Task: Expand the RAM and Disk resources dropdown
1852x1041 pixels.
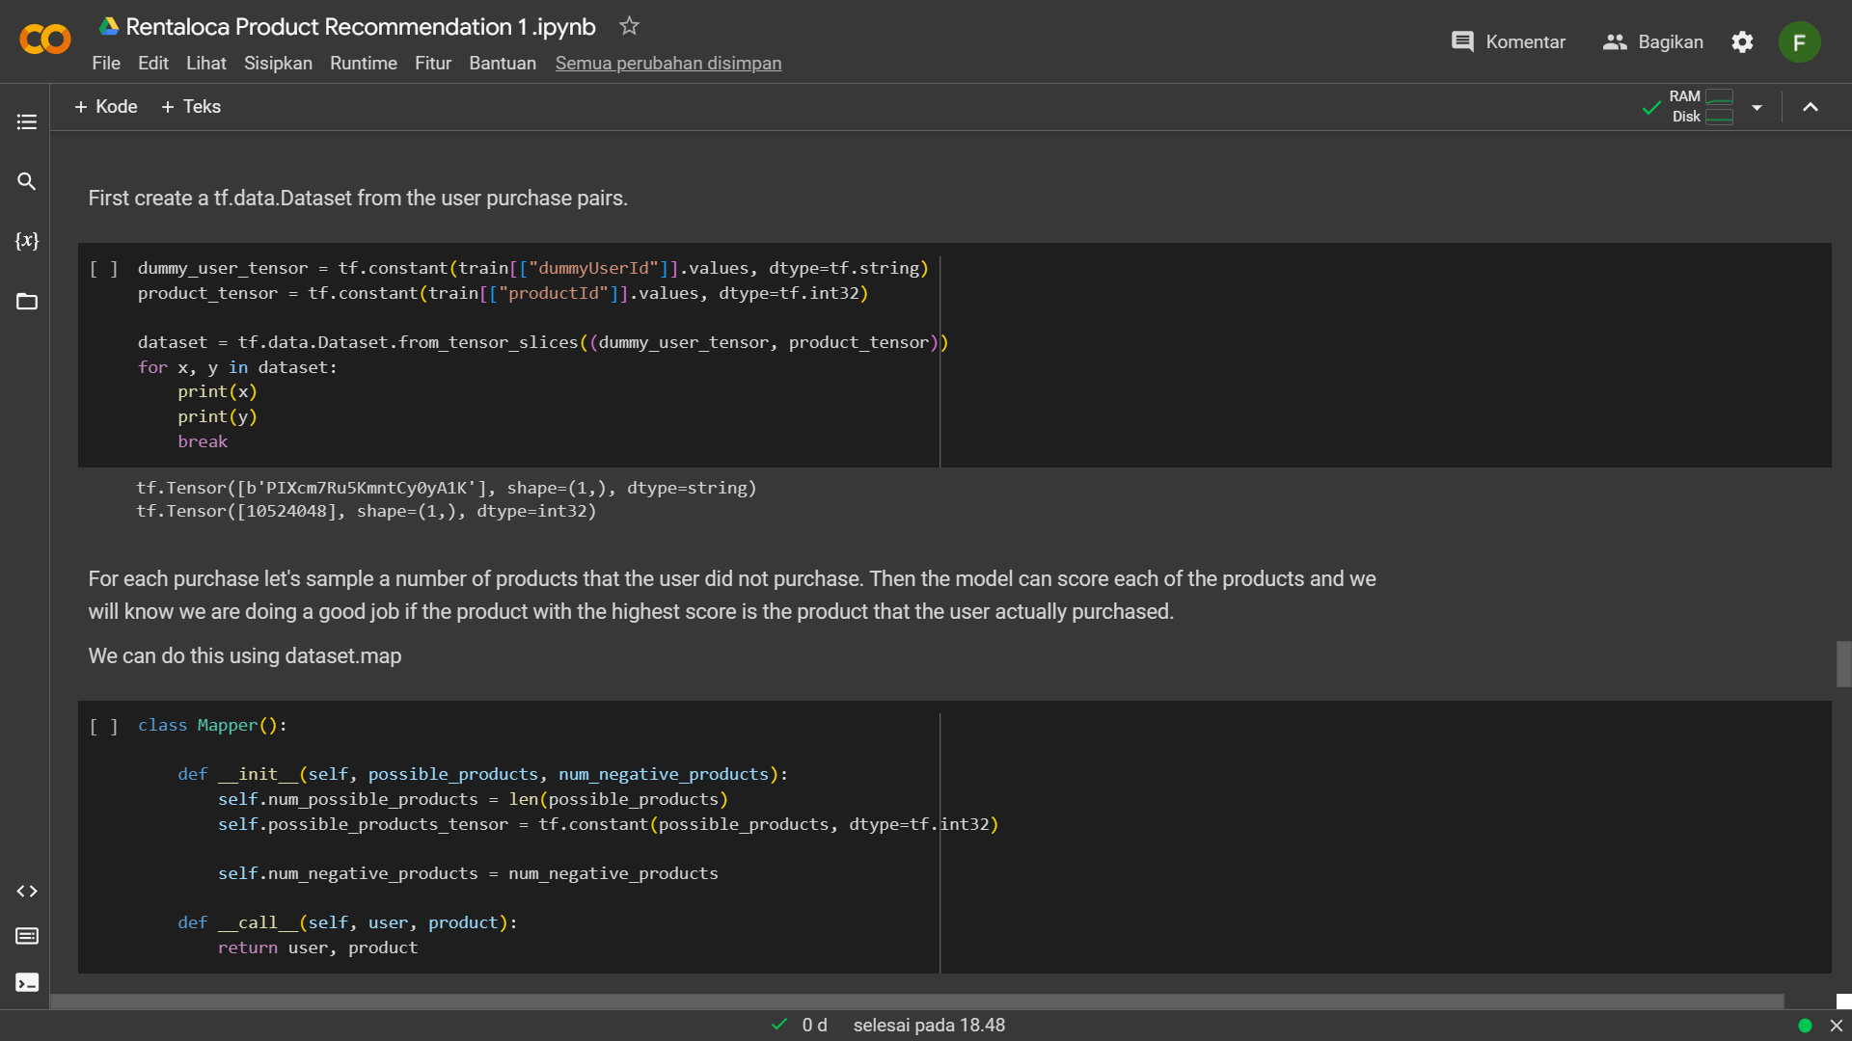Action: click(x=1758, y=107)
